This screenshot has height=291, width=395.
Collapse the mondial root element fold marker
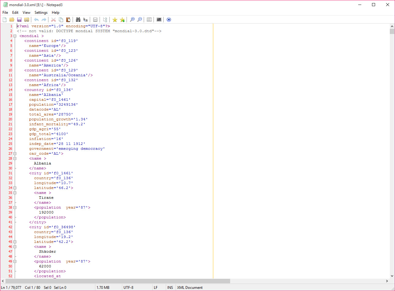click(x=15, y=36)
